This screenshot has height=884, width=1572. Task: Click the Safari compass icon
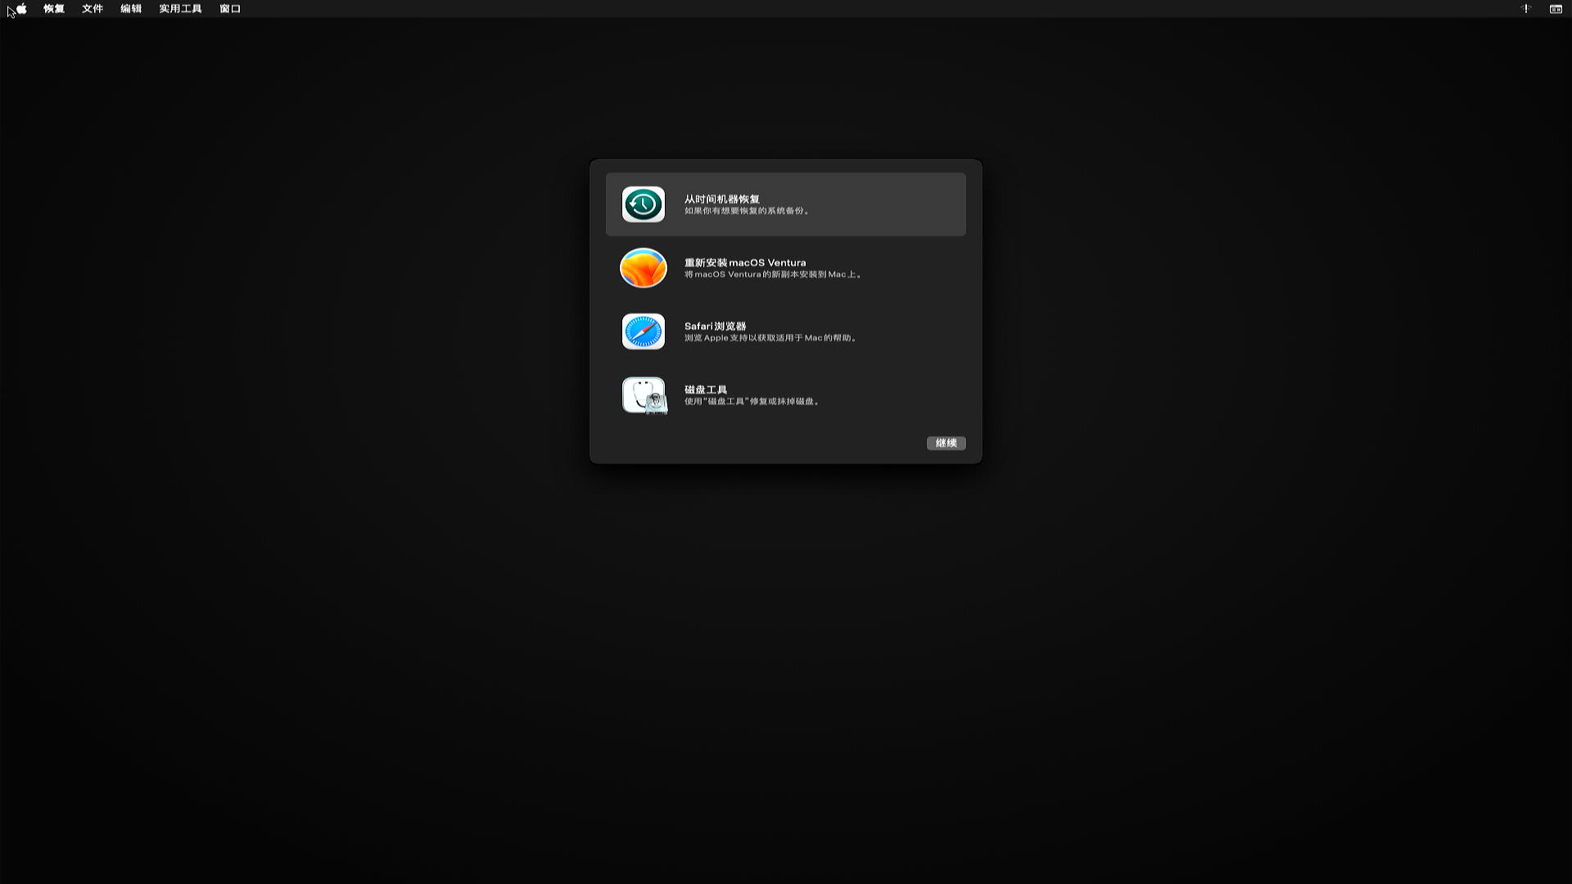tap(644, 331)
